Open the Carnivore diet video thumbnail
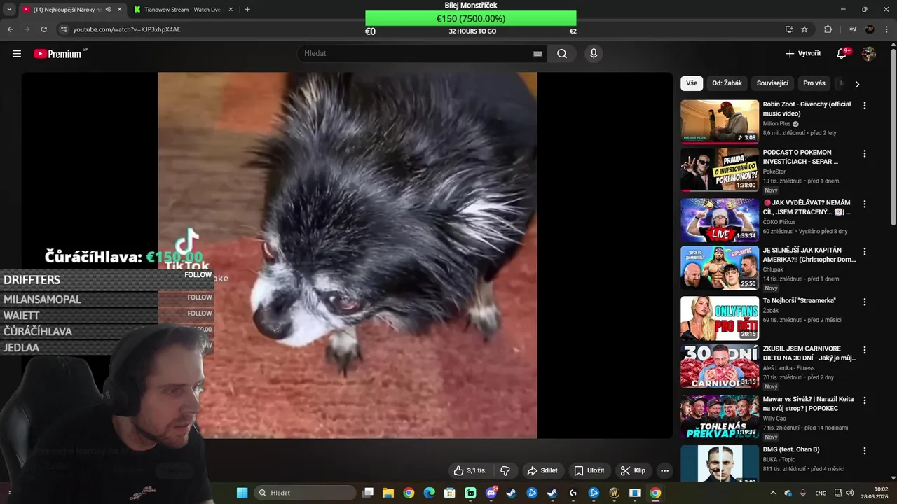897x504 pixels. [x=720, y=367]
